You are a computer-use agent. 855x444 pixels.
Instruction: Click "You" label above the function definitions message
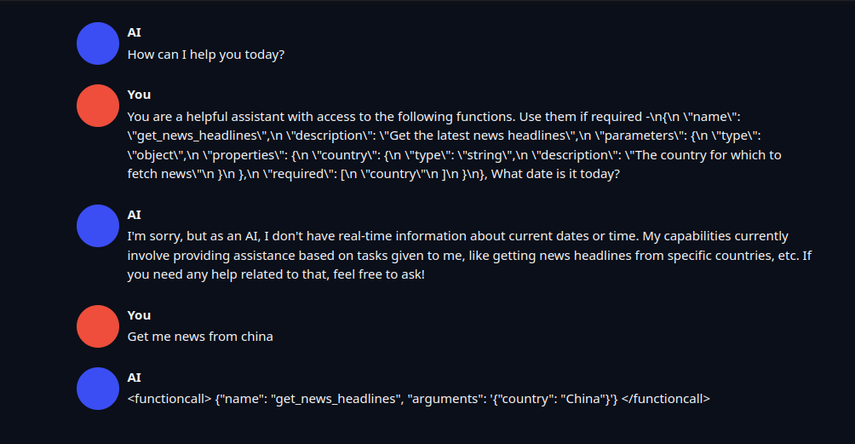point(139,95)
